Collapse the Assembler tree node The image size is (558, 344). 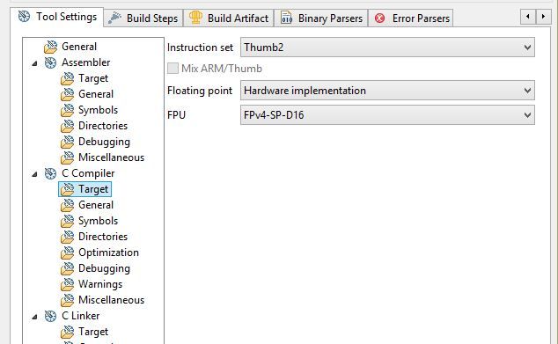[x=34, y=63]
